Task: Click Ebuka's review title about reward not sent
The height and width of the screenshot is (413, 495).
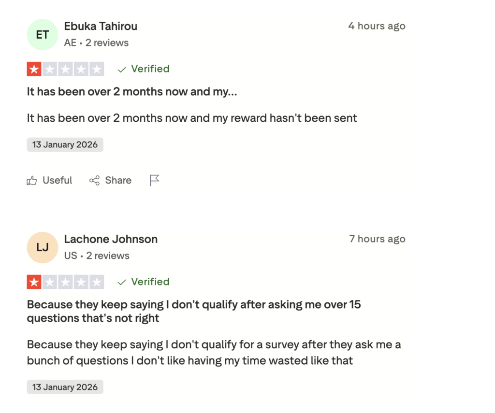Action: (x=131, y=91)
